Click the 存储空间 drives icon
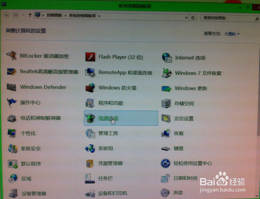 click(x=166, y=103)
